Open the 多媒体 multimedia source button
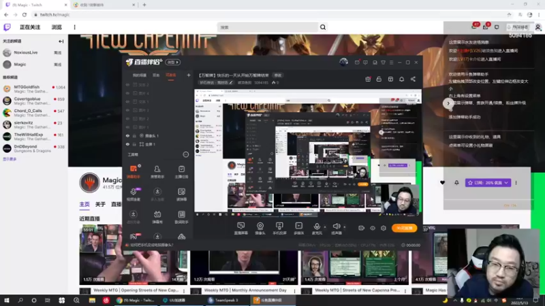The image size is (545, 306). 298,228
